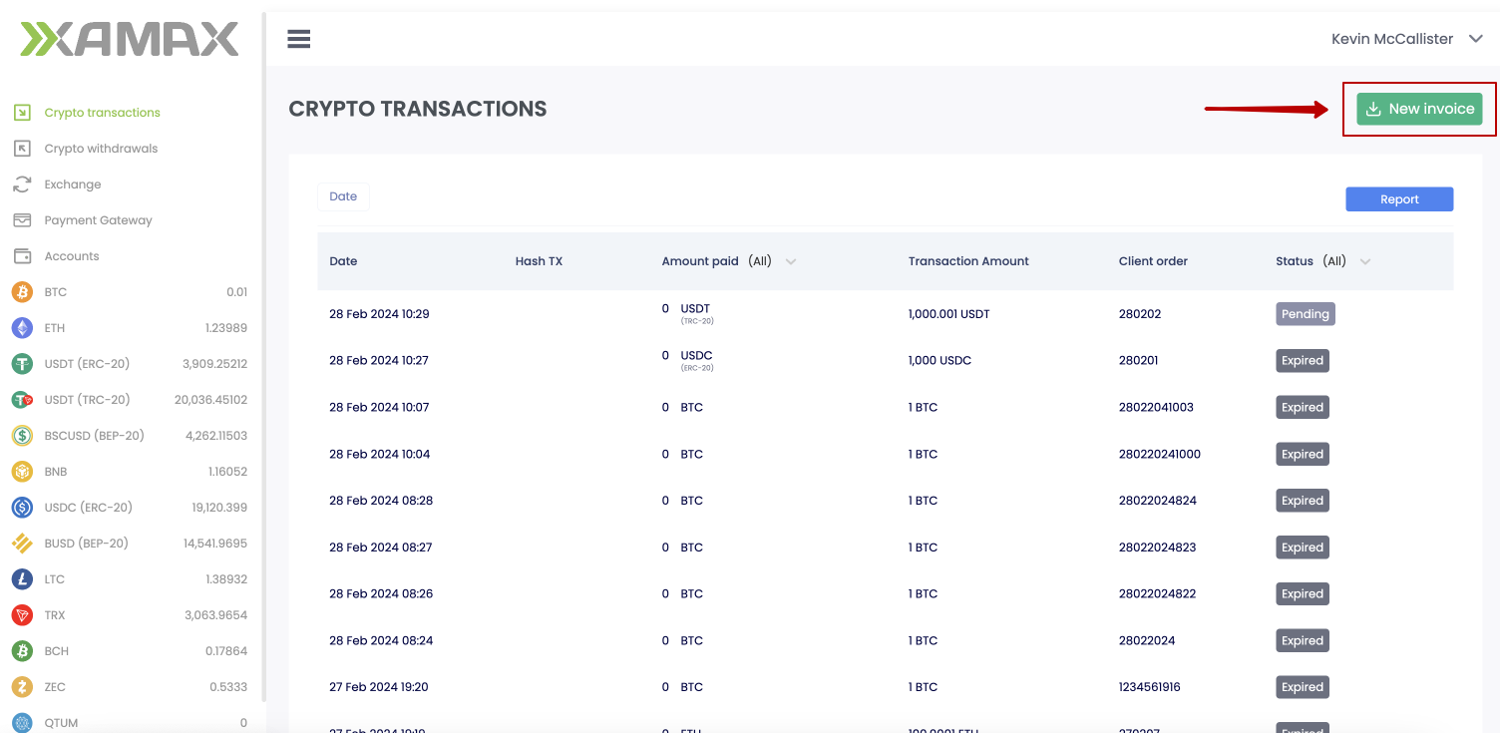Click client order 28022024824
This screenshot has width=1500, height=733.
pos(1157,501)
